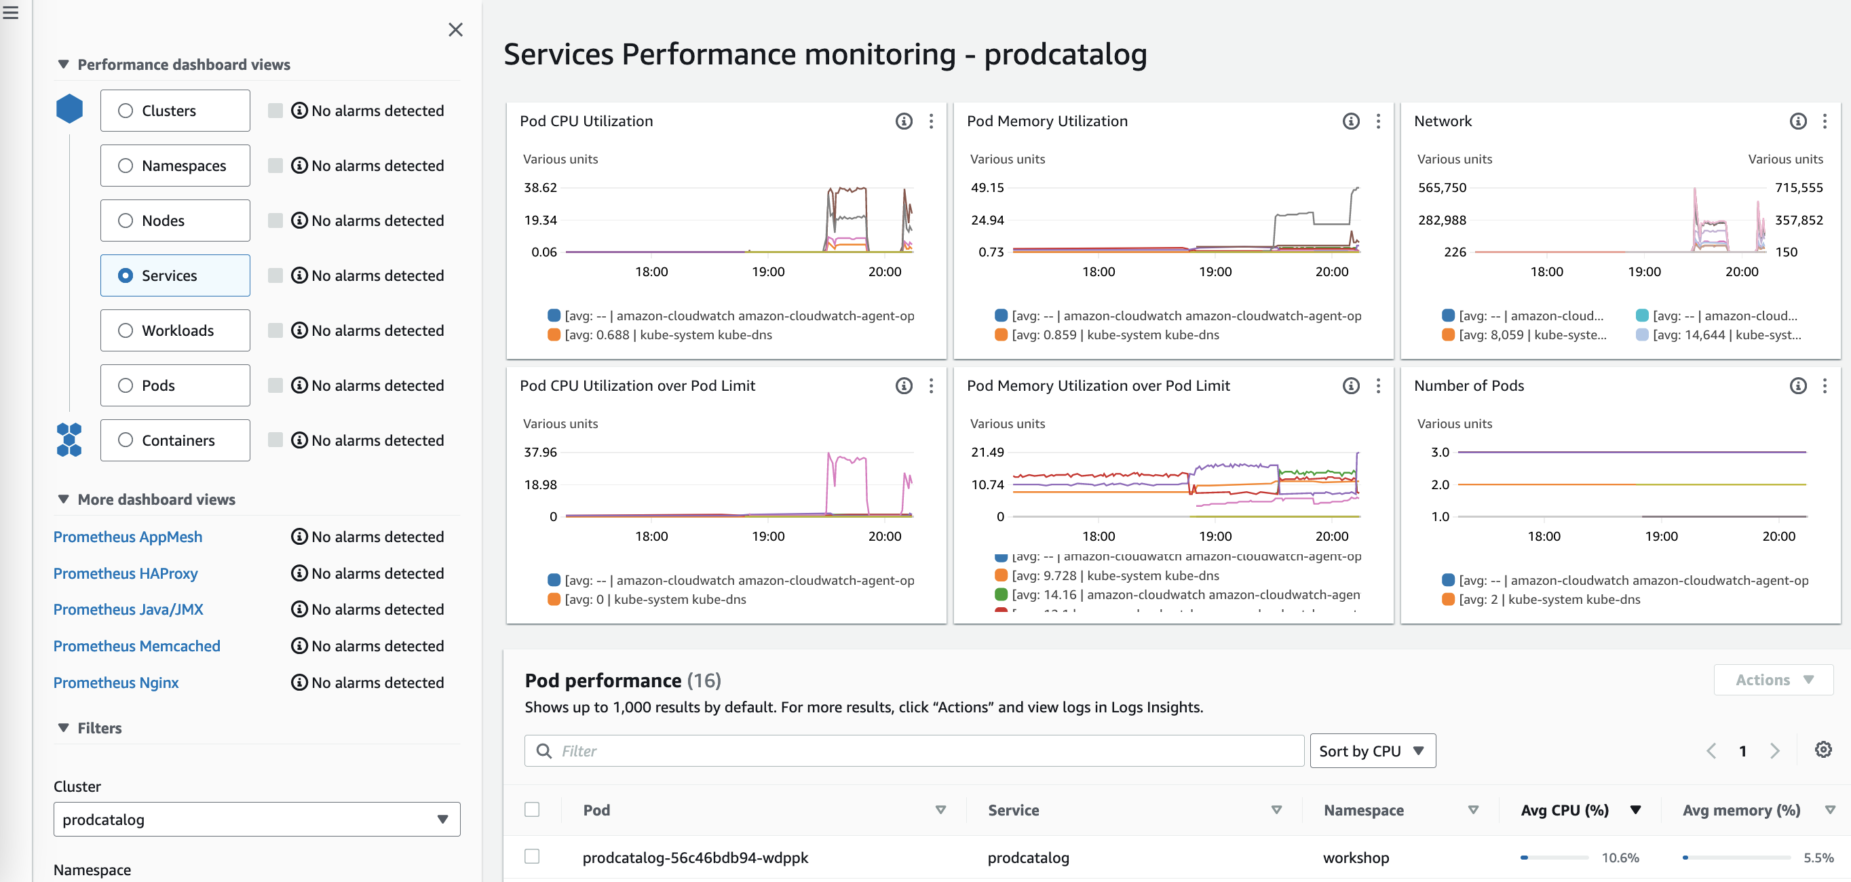The image size is (1851, 882).
Task: Open the Sort by CPU dropdown
Action: pos(1372,750)
